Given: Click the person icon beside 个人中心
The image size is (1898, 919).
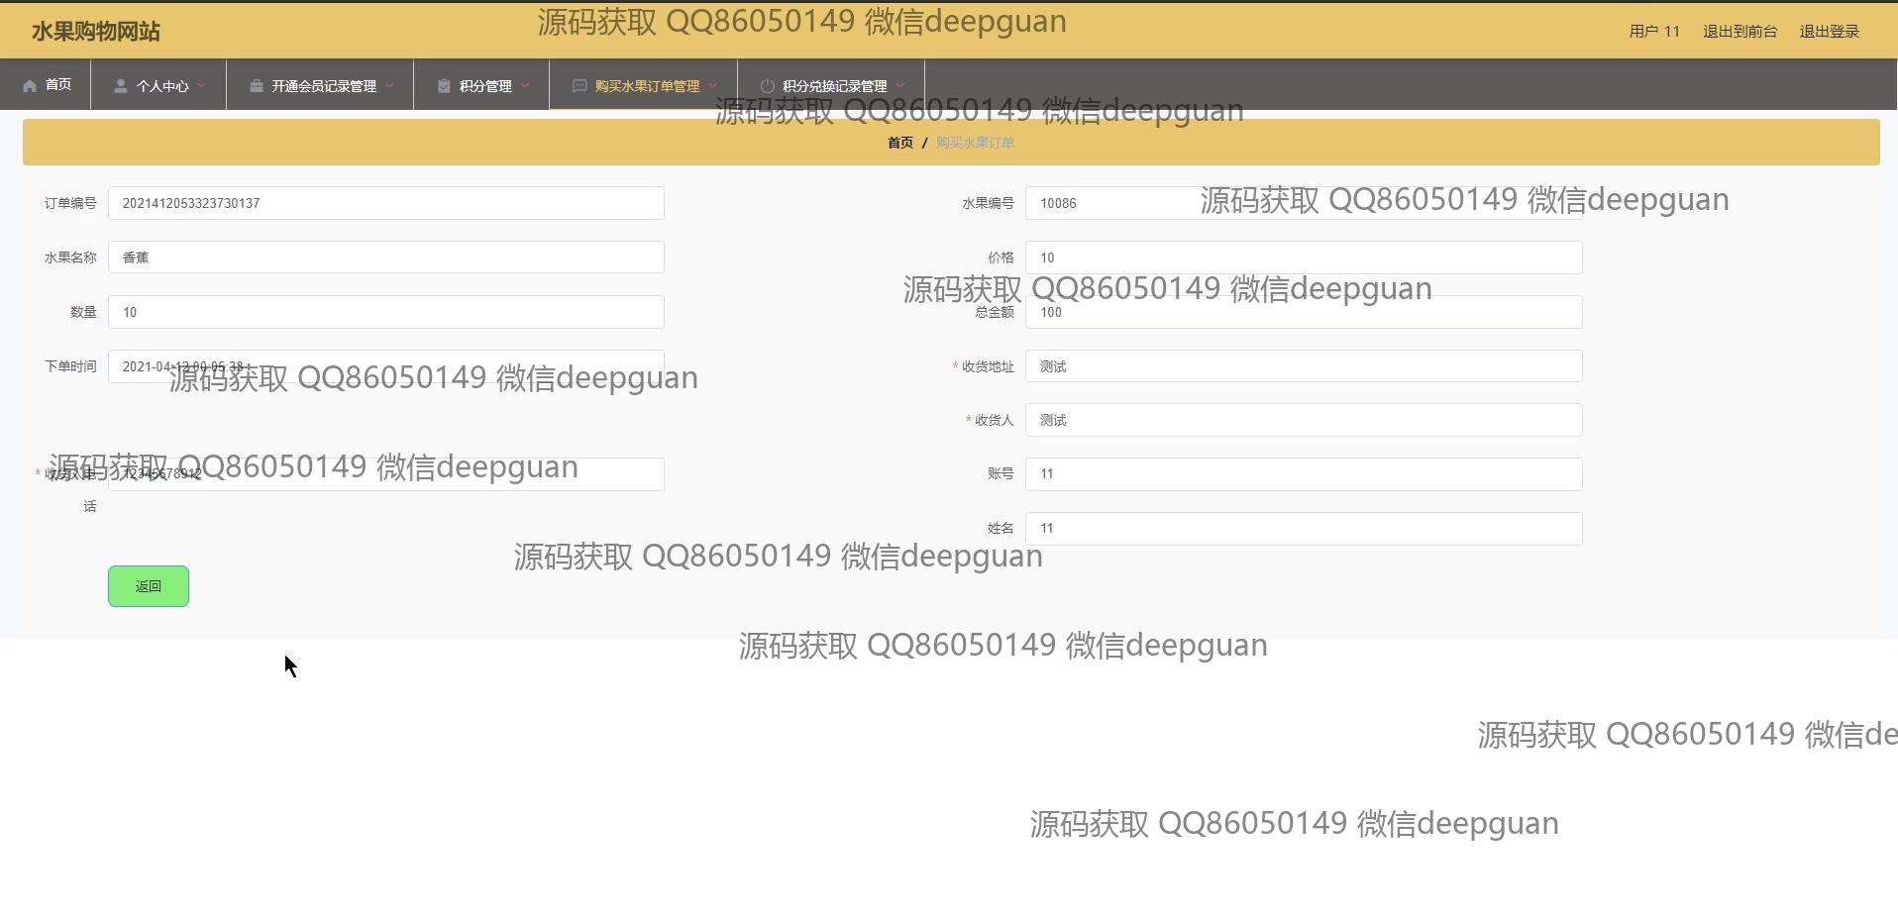Looking at the screenshot, I should pos(120,86).
